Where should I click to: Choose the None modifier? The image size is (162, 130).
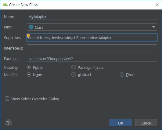click(x=29, y=75)
